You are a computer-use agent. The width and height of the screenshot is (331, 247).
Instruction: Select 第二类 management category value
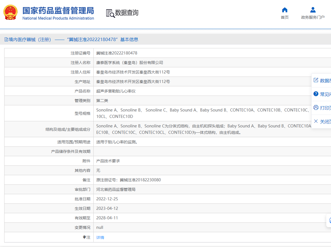(102, 101)
